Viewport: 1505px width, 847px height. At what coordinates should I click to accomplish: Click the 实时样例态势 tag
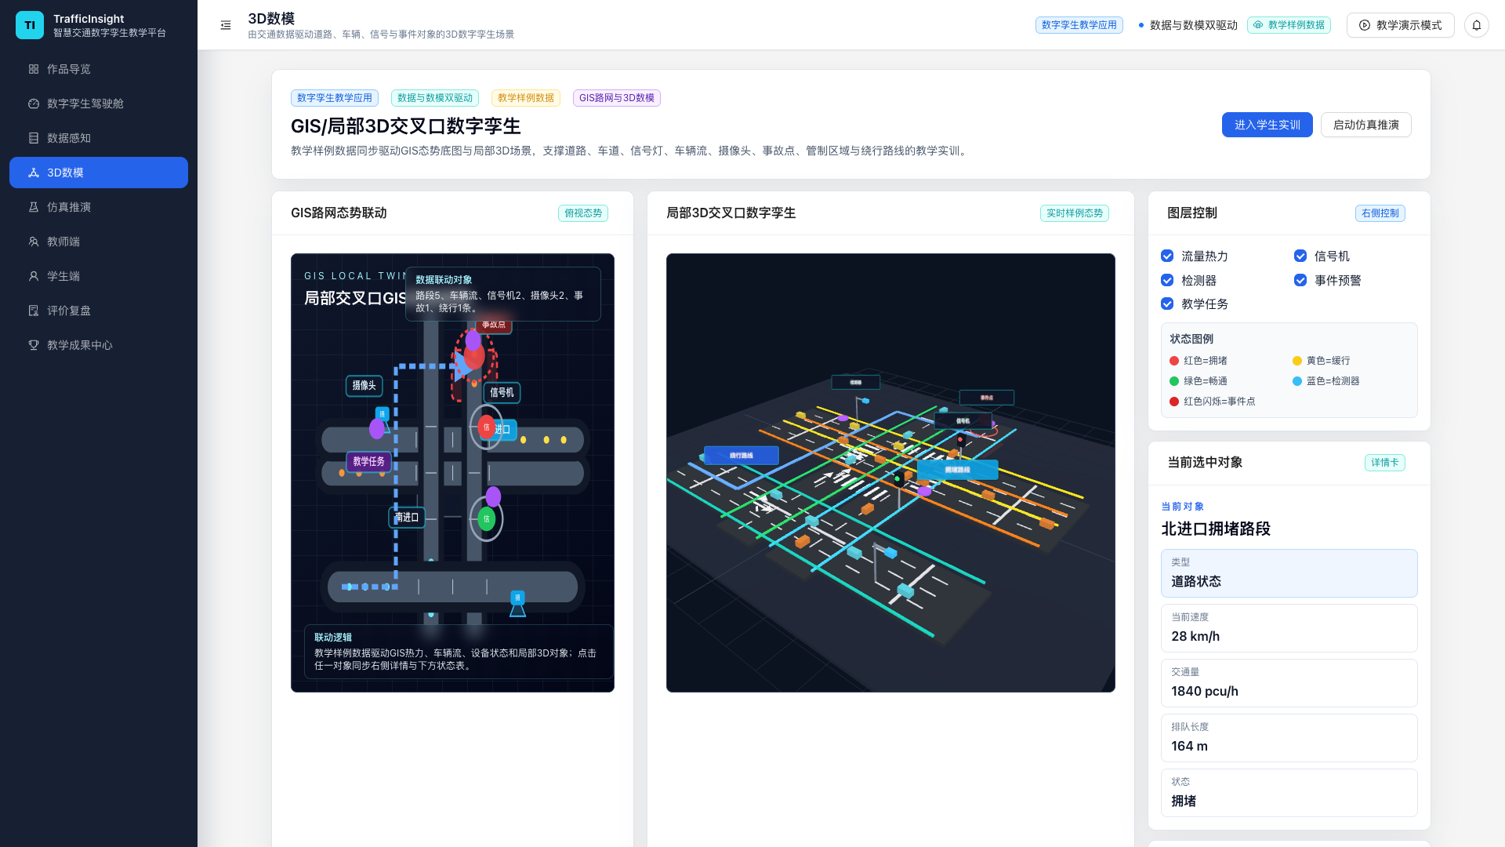[1074, 213]
